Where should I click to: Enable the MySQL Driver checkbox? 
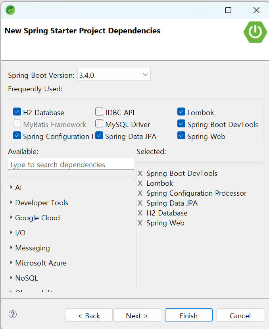[x=99, y=124]
